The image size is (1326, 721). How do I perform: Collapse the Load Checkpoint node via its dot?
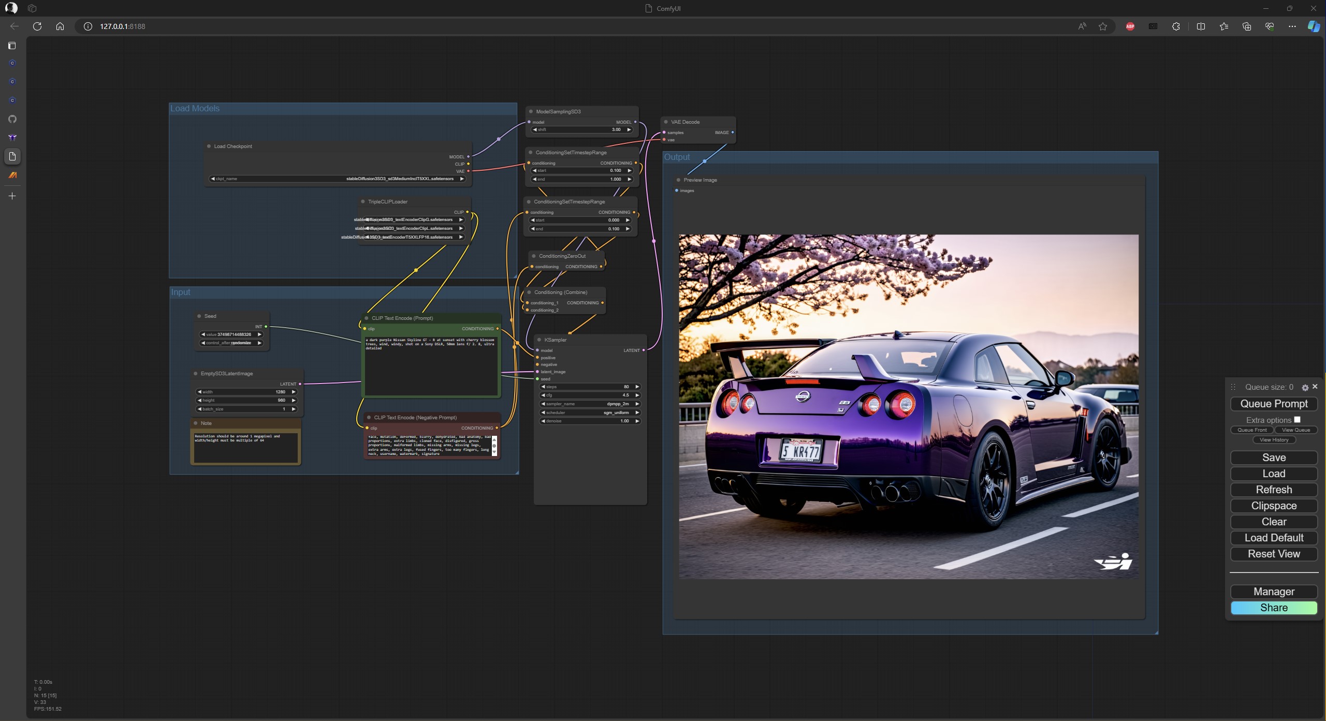pos(209,146)
